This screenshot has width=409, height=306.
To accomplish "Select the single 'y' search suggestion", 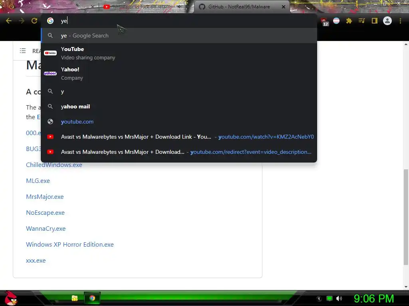I will tap(179, 91).
